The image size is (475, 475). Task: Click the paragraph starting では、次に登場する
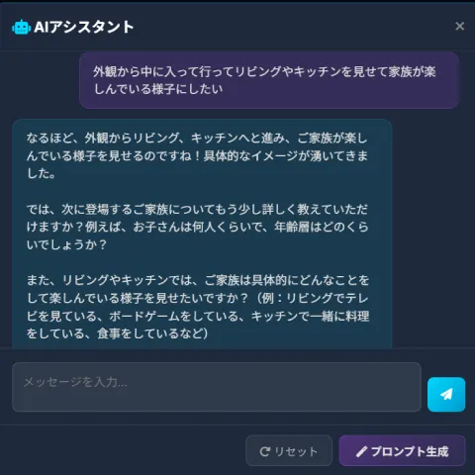coord(197,227)
